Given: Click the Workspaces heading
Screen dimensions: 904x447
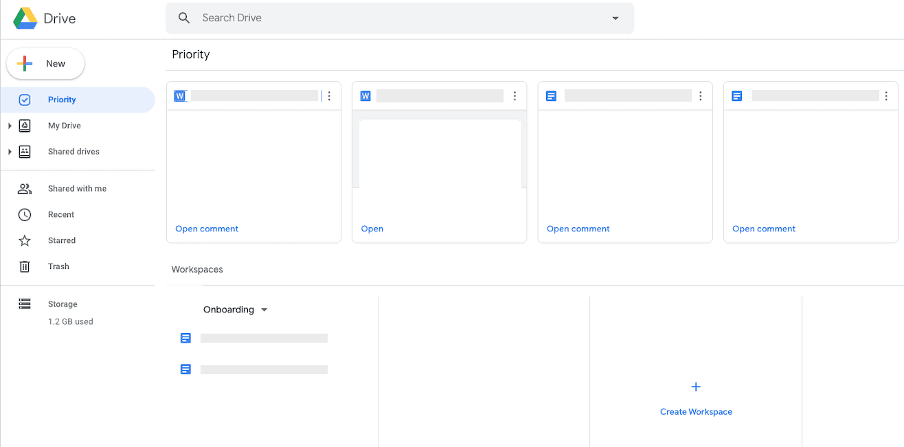Looking at the screenshot, I should pyautogui.click(x=197, y=269).
